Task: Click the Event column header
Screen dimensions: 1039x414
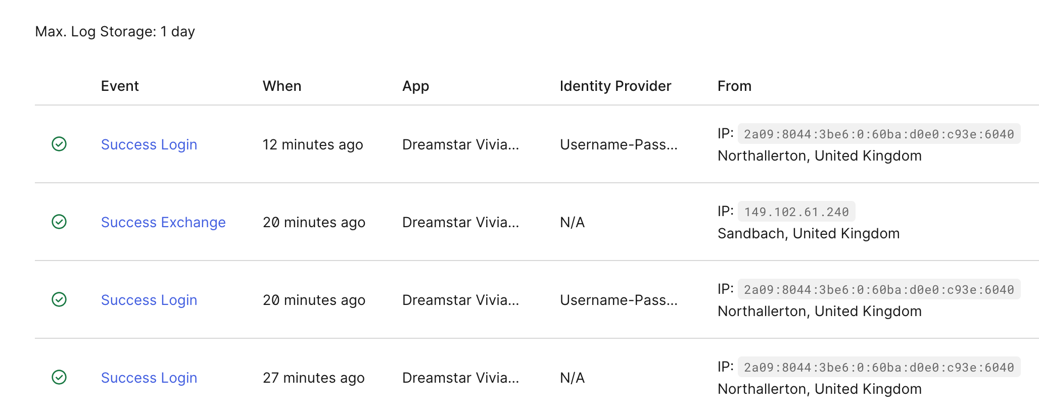Action: [x=119, y=86]
